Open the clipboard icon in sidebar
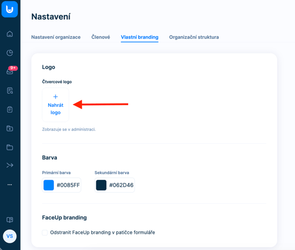This screenshot has width=295, height=250. pyautogui.click(x=10, y=109)
